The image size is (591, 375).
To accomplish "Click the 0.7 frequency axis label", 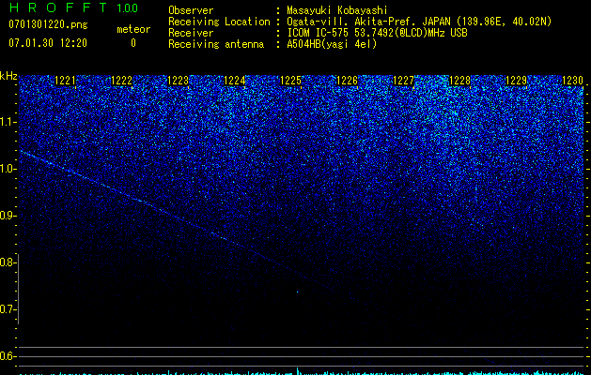I will (x=8, y=309).
